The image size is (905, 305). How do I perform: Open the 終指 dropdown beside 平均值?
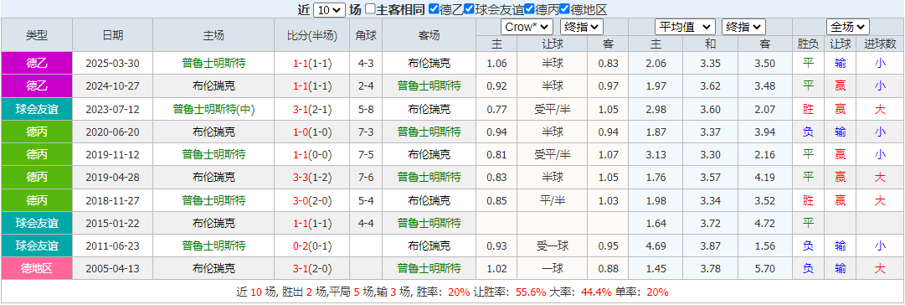coord(743,27)
